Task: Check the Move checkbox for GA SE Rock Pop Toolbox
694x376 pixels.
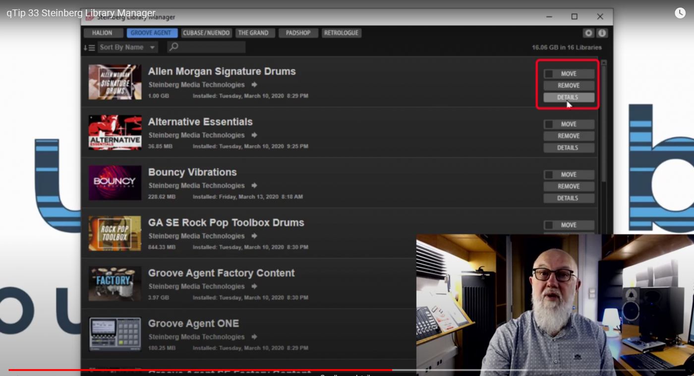Action: coord(549,225)
